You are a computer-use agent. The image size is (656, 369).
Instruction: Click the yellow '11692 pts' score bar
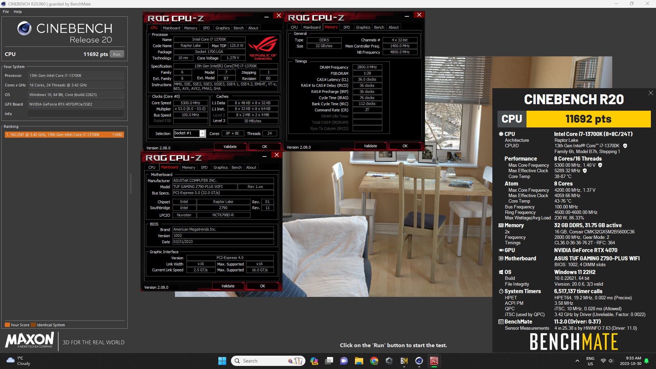coord(588,119)
